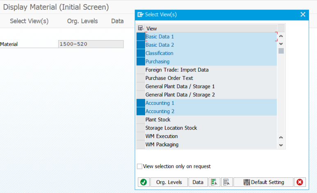Click General Plant Data / Storage 1 text

pos(180,86)
